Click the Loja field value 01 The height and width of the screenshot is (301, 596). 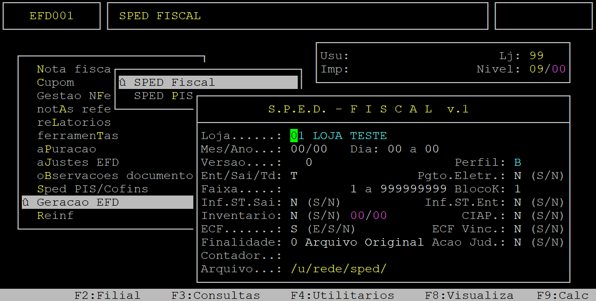pos(298,136)
